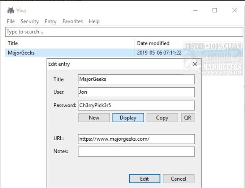
Task: Open the File menu
Action: point(11,21)
